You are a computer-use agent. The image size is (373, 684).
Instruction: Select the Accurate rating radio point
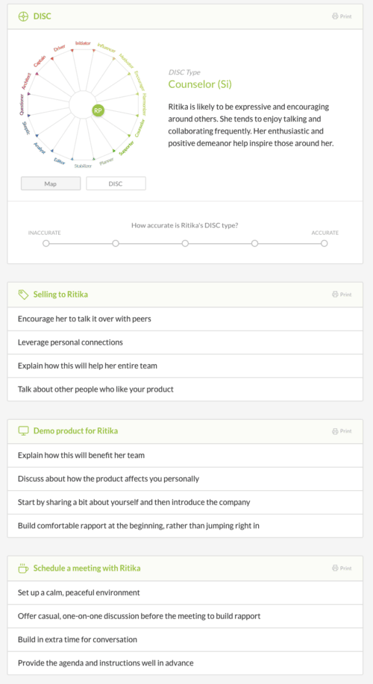[325, 243]
